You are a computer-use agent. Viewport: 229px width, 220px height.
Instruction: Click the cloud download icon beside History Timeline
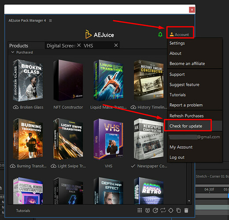click(x=133, y=107)
